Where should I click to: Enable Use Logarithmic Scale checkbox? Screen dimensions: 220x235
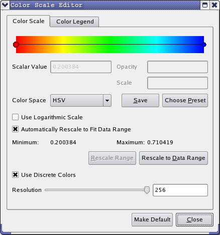(x=15, y=117)
